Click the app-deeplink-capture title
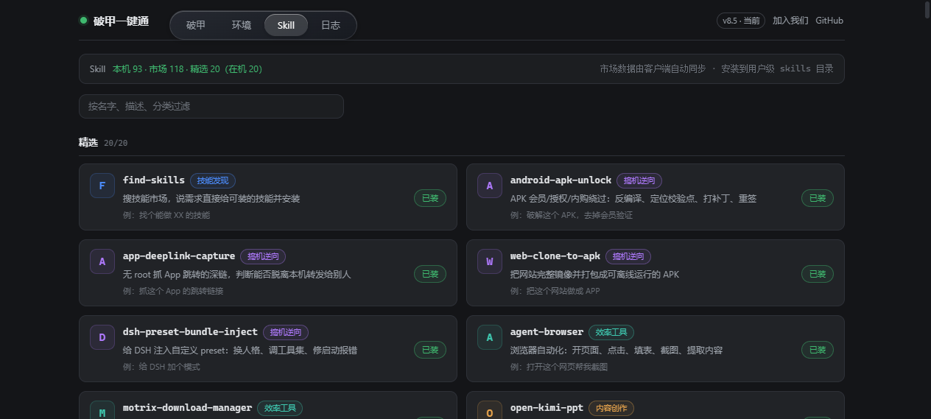 [x=179, y=256]
